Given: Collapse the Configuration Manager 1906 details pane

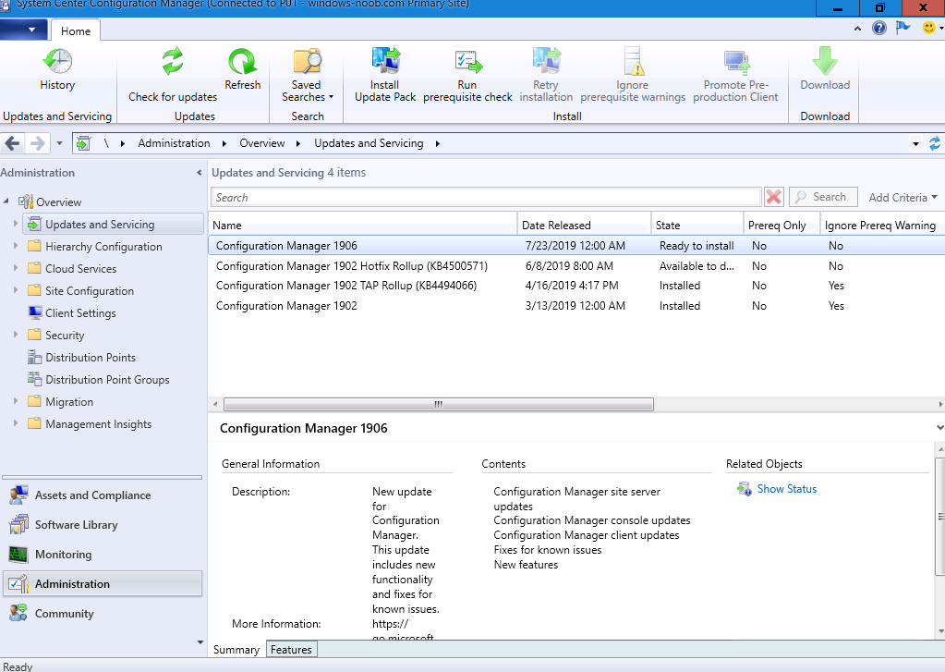Looking at the screenshot, I should (x=939, y=428).
